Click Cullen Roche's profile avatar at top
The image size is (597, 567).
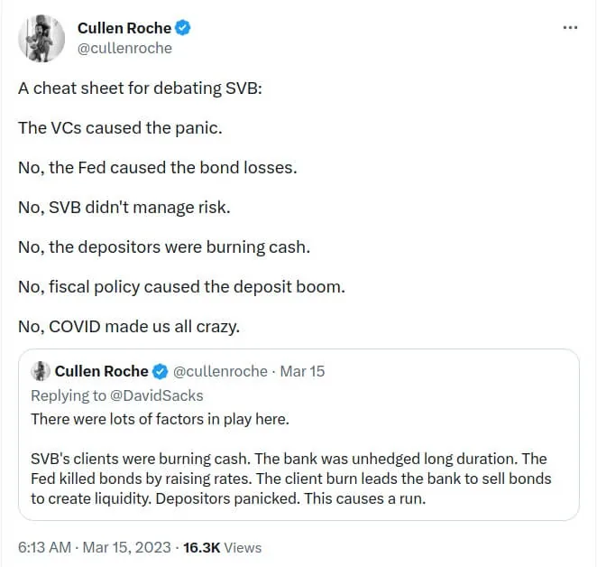pyautogui.click(x=41, y=39)
